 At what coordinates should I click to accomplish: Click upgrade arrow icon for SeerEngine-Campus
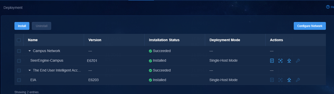[x=289, y=61]
